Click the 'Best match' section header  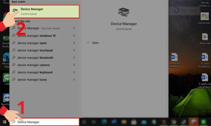tap(18, 2)
